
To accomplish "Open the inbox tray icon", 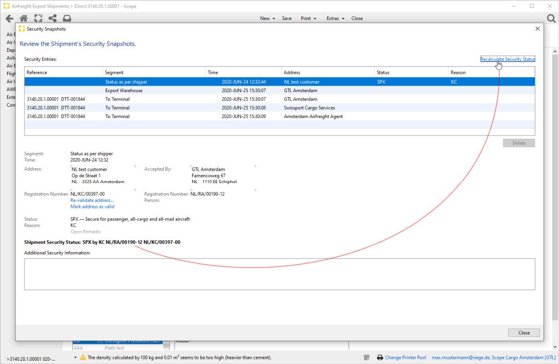I will click(67, 18).
